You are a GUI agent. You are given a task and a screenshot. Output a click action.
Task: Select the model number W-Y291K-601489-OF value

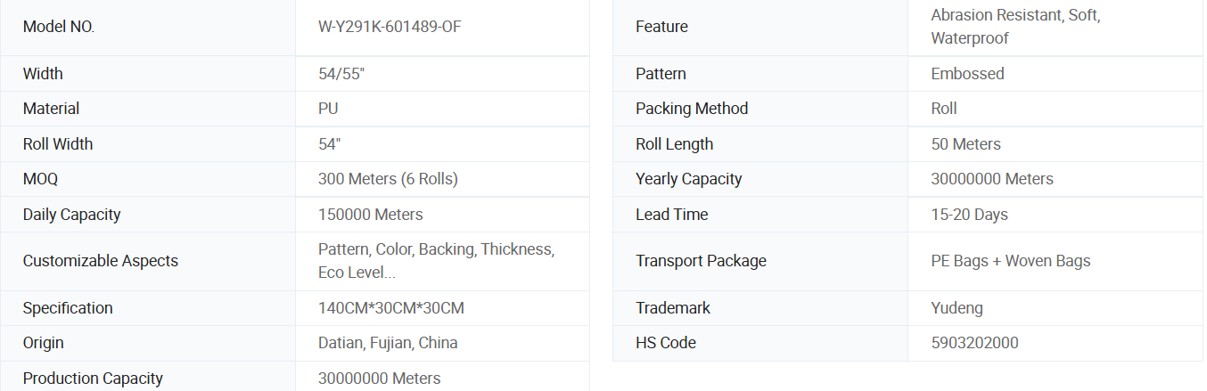[x=390, y=27]
